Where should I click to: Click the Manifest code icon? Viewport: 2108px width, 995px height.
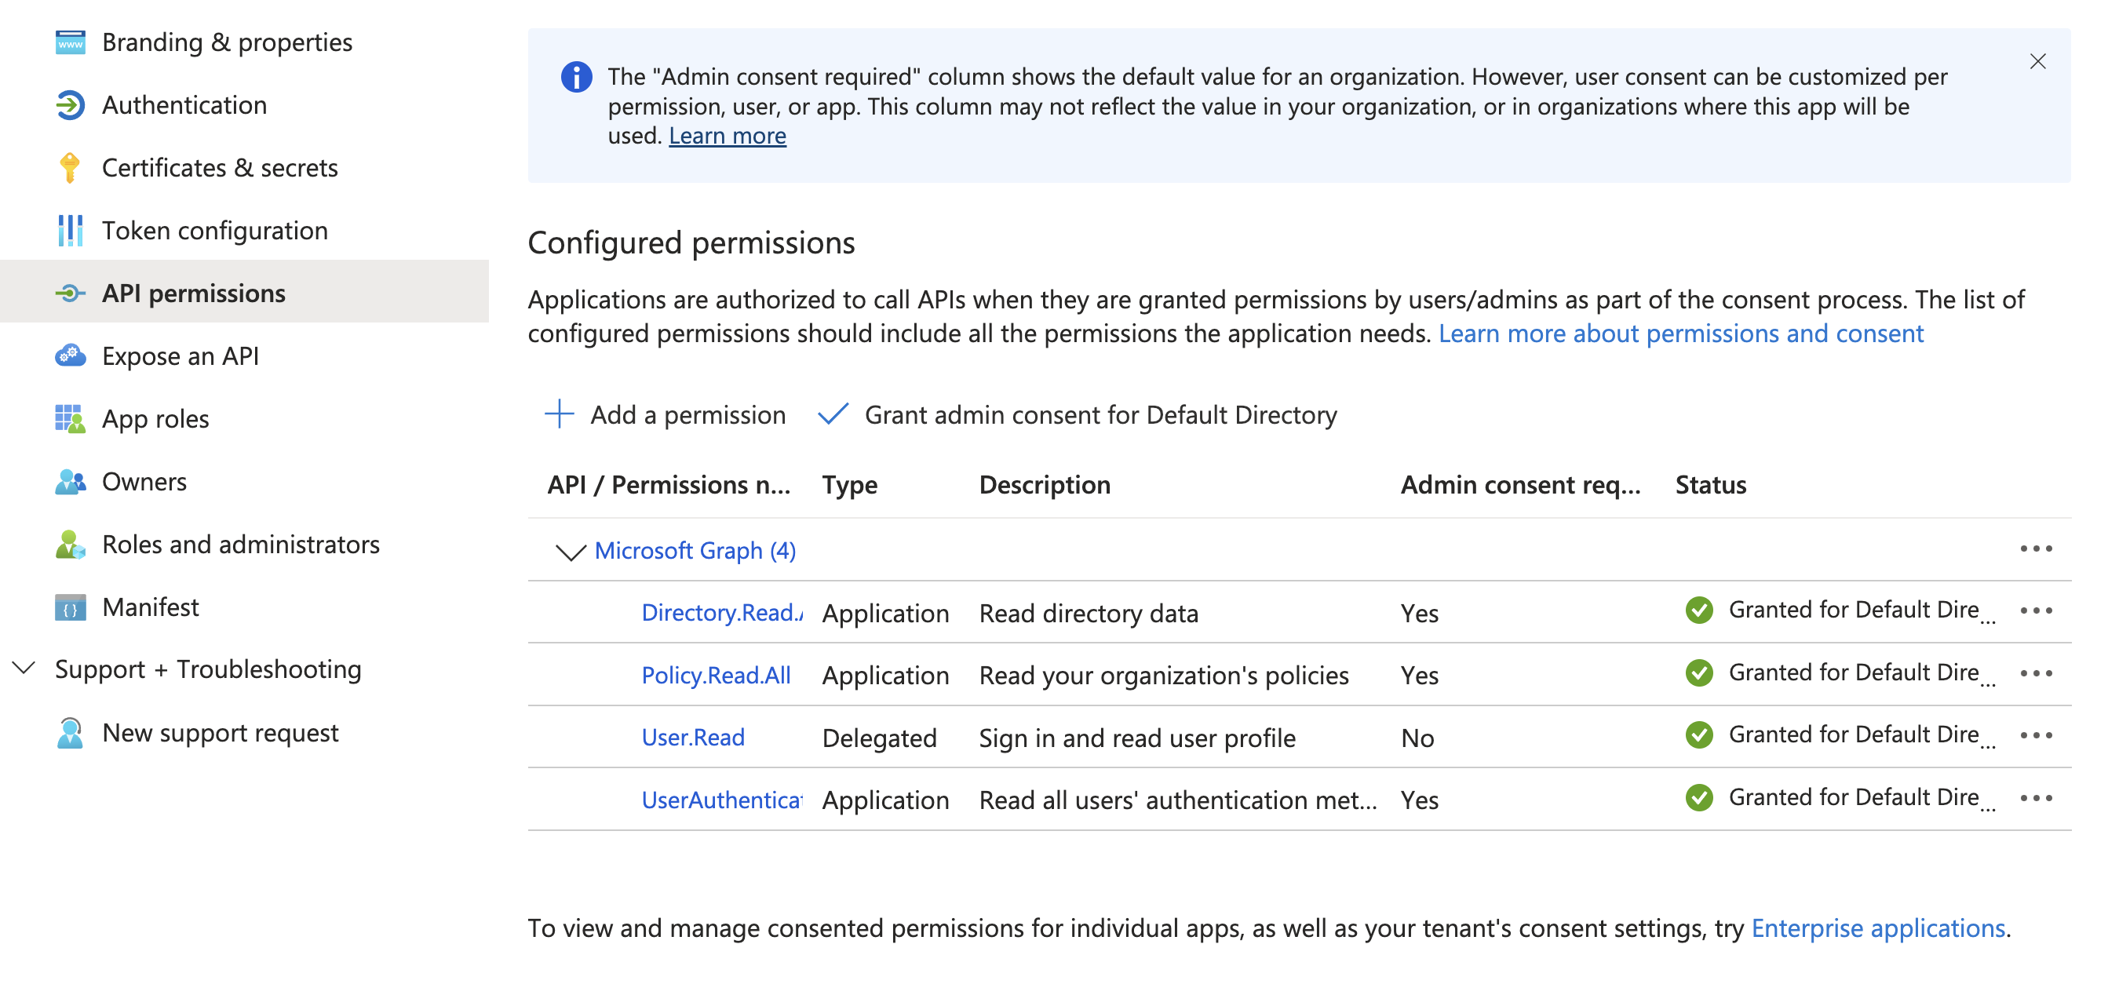point(71,607)
